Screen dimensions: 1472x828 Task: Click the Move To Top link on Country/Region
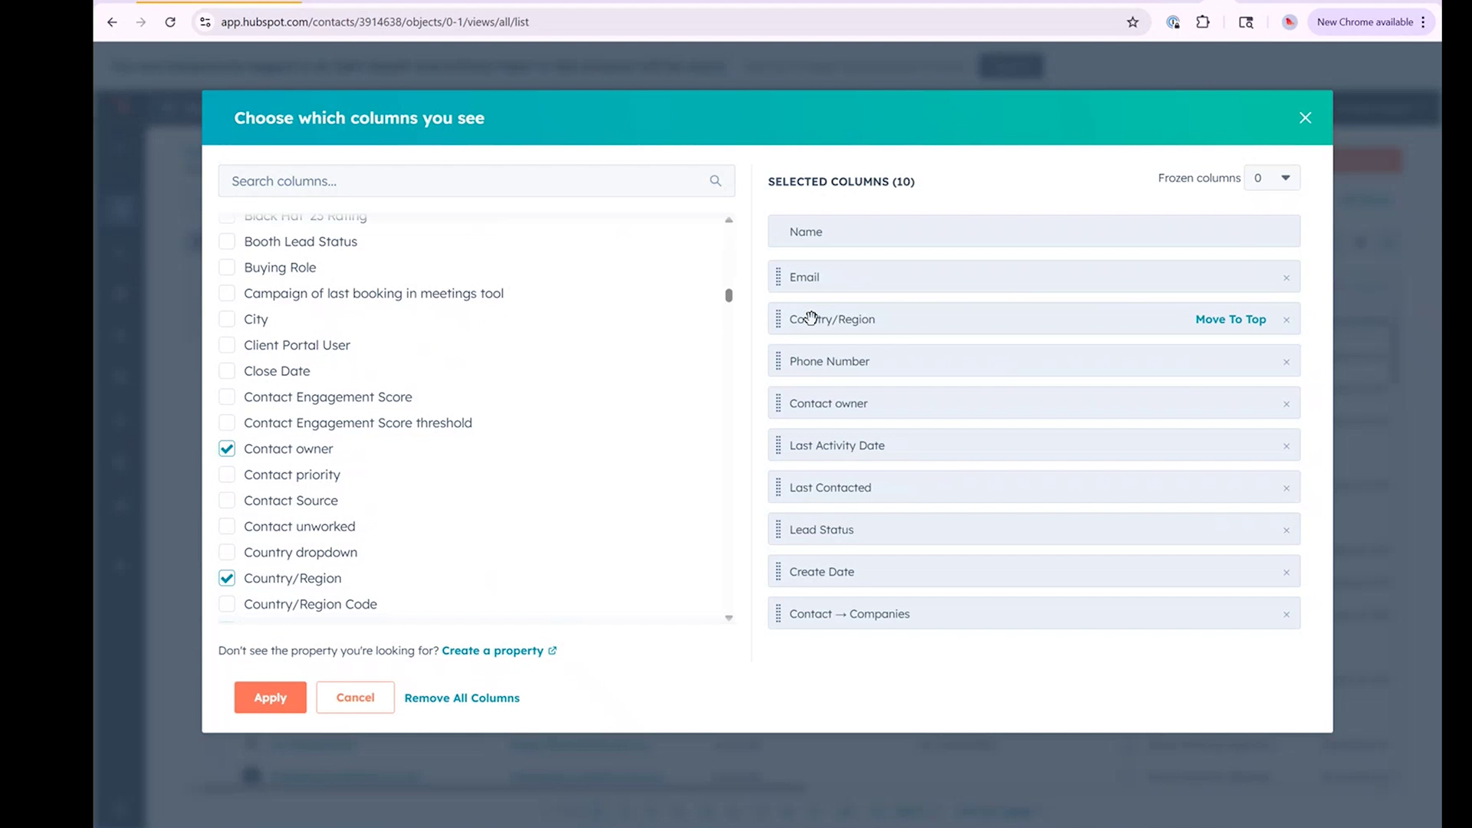[1230, 319]
